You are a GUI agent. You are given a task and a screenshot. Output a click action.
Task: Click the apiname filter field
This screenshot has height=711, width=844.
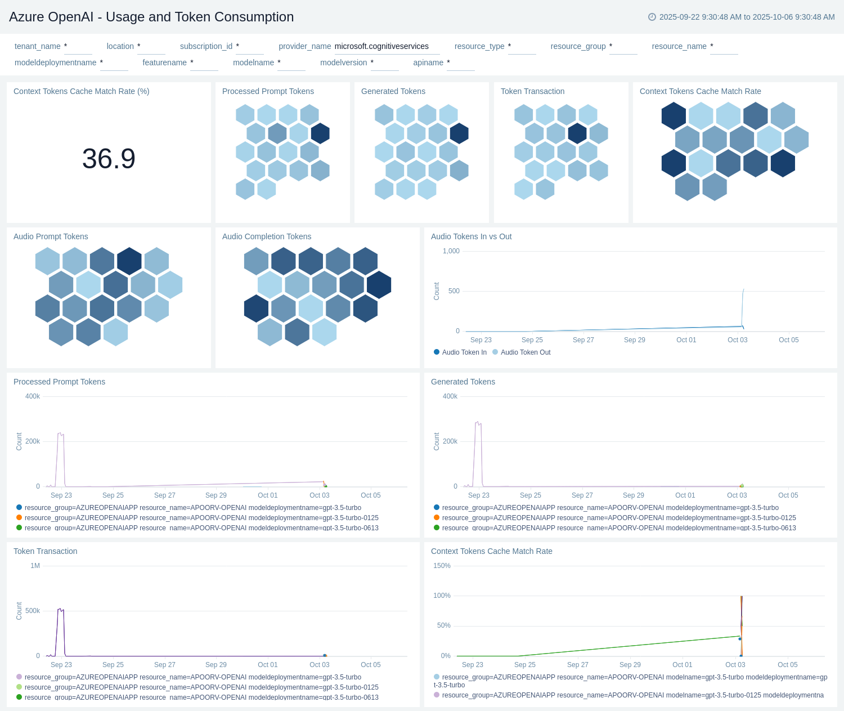(x=460, y=63)
